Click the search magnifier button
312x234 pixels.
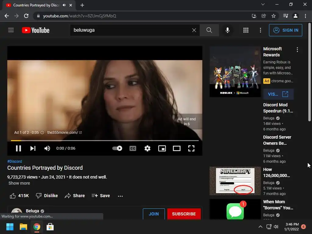pyautogui.click(x=209, y=30)
